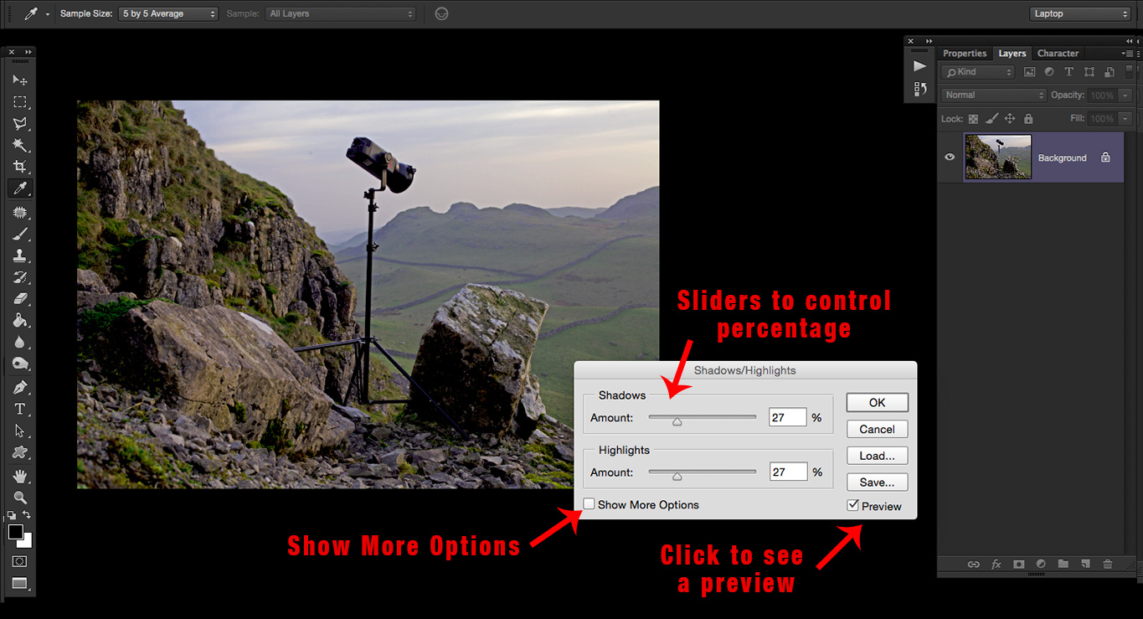The width and height of the screenshot is (1143, 619).
Task: Toggle Lock all padlock icon
Action: pyautogui.click(x=1028, y=119)
